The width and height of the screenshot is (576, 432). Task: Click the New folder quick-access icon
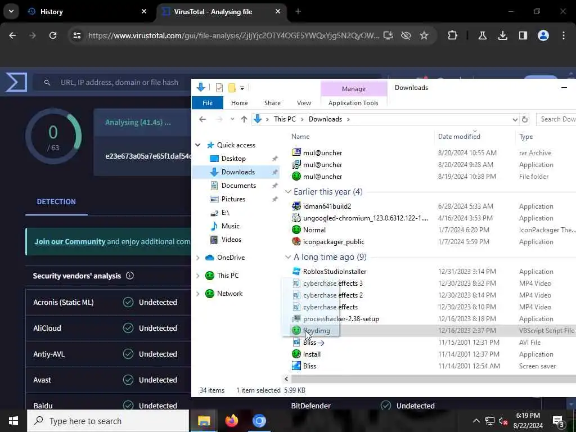tap(232, 88)
